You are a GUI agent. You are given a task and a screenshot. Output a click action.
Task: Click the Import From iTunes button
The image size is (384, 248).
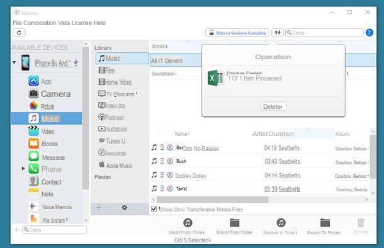click(187, 227)
